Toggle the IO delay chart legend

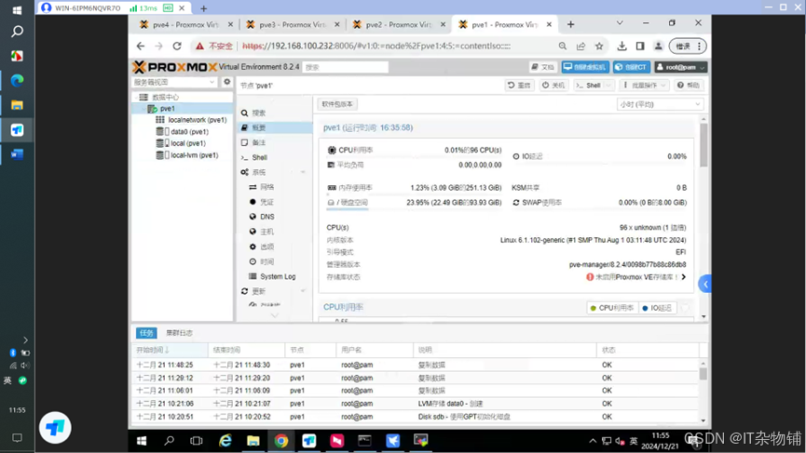click(656, 308)
